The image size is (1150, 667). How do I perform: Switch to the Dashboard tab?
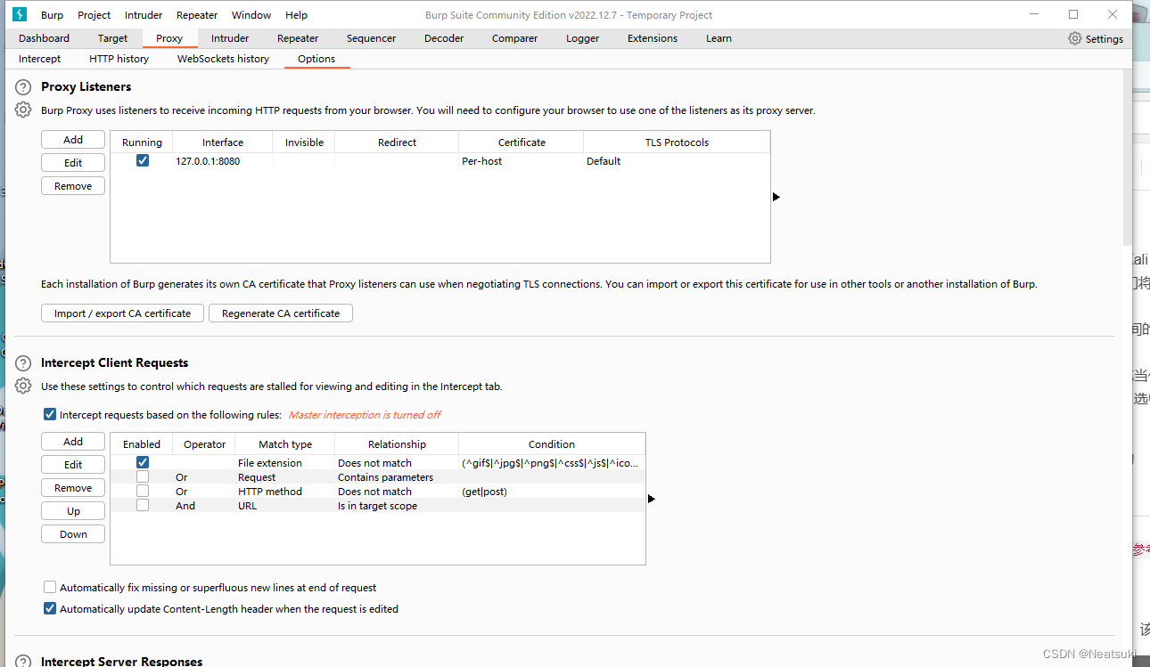pyautogui.click(x=44, y=38)
